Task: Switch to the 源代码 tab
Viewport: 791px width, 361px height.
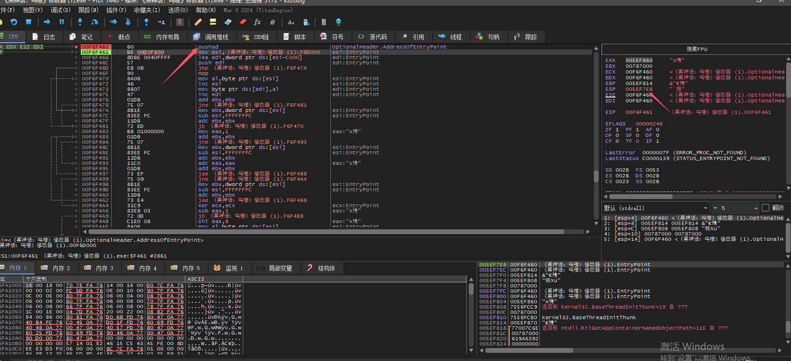Action: [373, 37]
